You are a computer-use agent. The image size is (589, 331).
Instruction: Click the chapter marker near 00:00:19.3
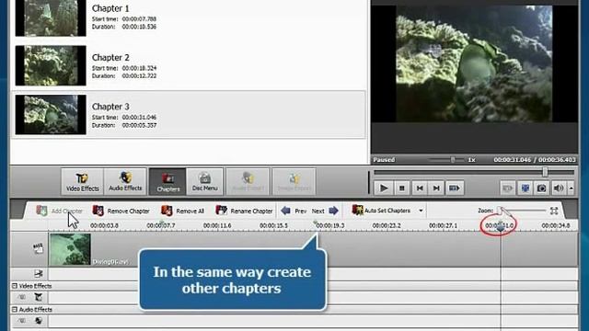315,223
